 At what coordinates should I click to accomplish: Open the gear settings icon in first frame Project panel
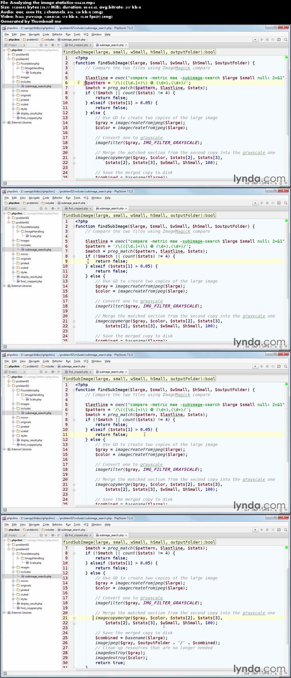click(x=53, y=45)
